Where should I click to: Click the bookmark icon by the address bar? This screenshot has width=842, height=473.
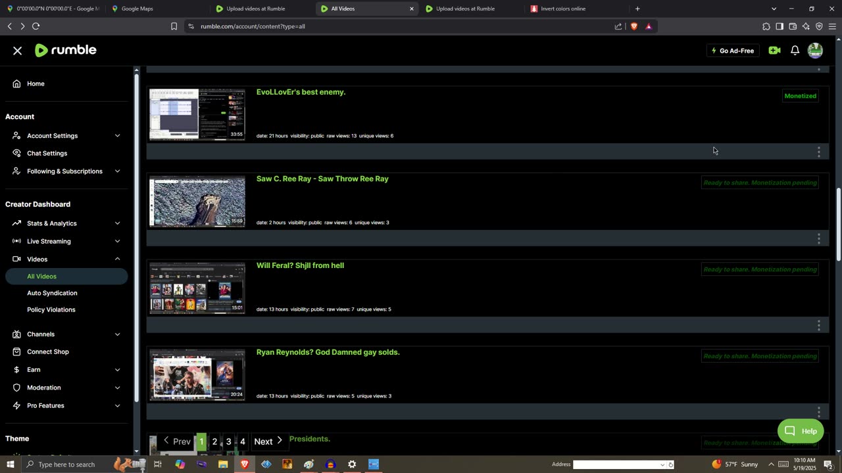pos(174,26)
